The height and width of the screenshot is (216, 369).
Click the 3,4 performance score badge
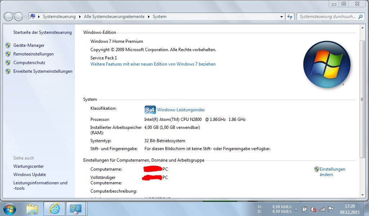point(150,110)
